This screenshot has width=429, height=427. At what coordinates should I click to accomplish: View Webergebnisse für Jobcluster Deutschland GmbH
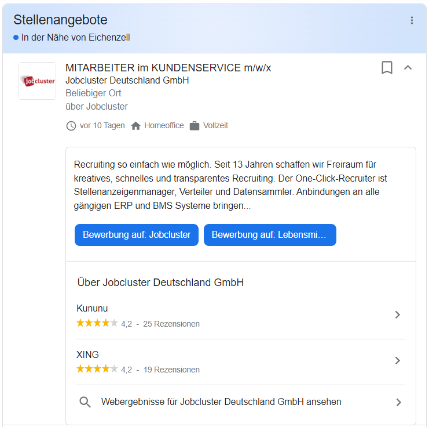pos(221,401)
